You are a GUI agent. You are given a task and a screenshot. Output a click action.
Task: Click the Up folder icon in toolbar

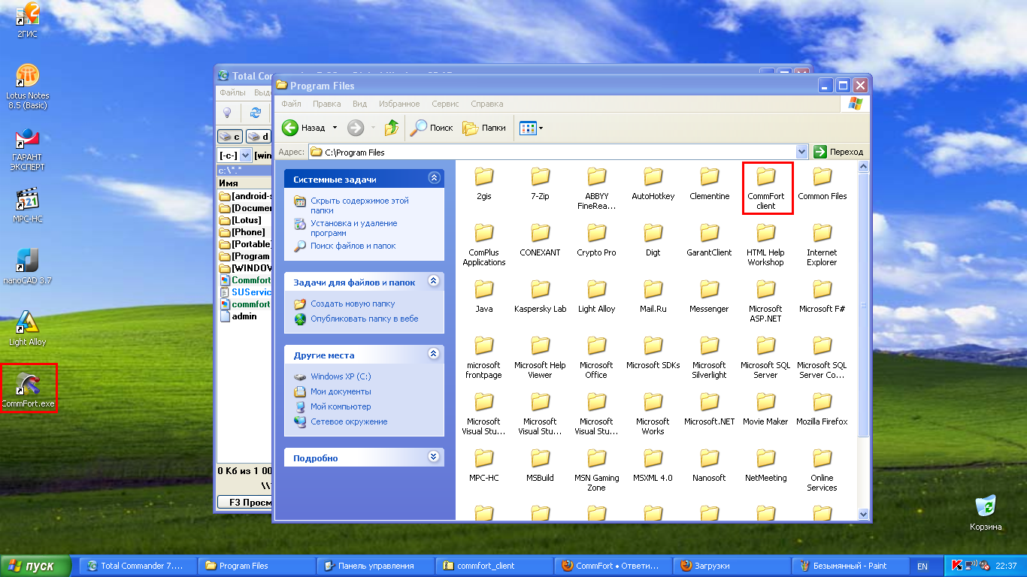tap(391, 128)
